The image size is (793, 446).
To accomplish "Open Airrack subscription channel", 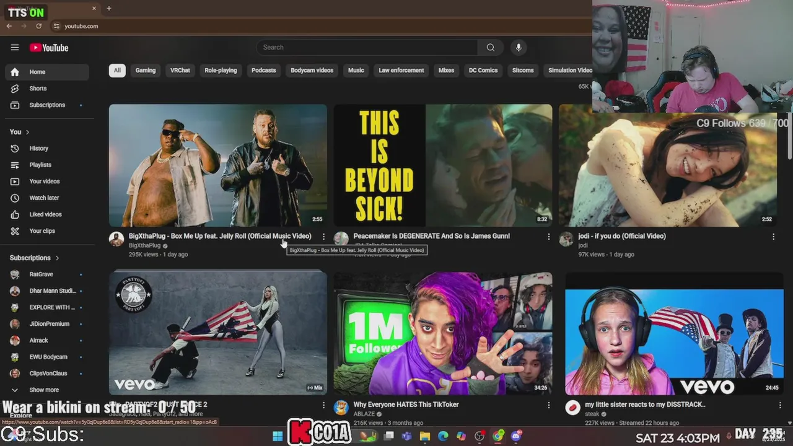I will [x=47, y=341].
